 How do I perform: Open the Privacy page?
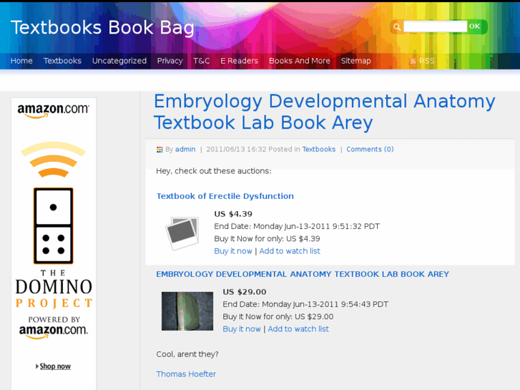170,61
